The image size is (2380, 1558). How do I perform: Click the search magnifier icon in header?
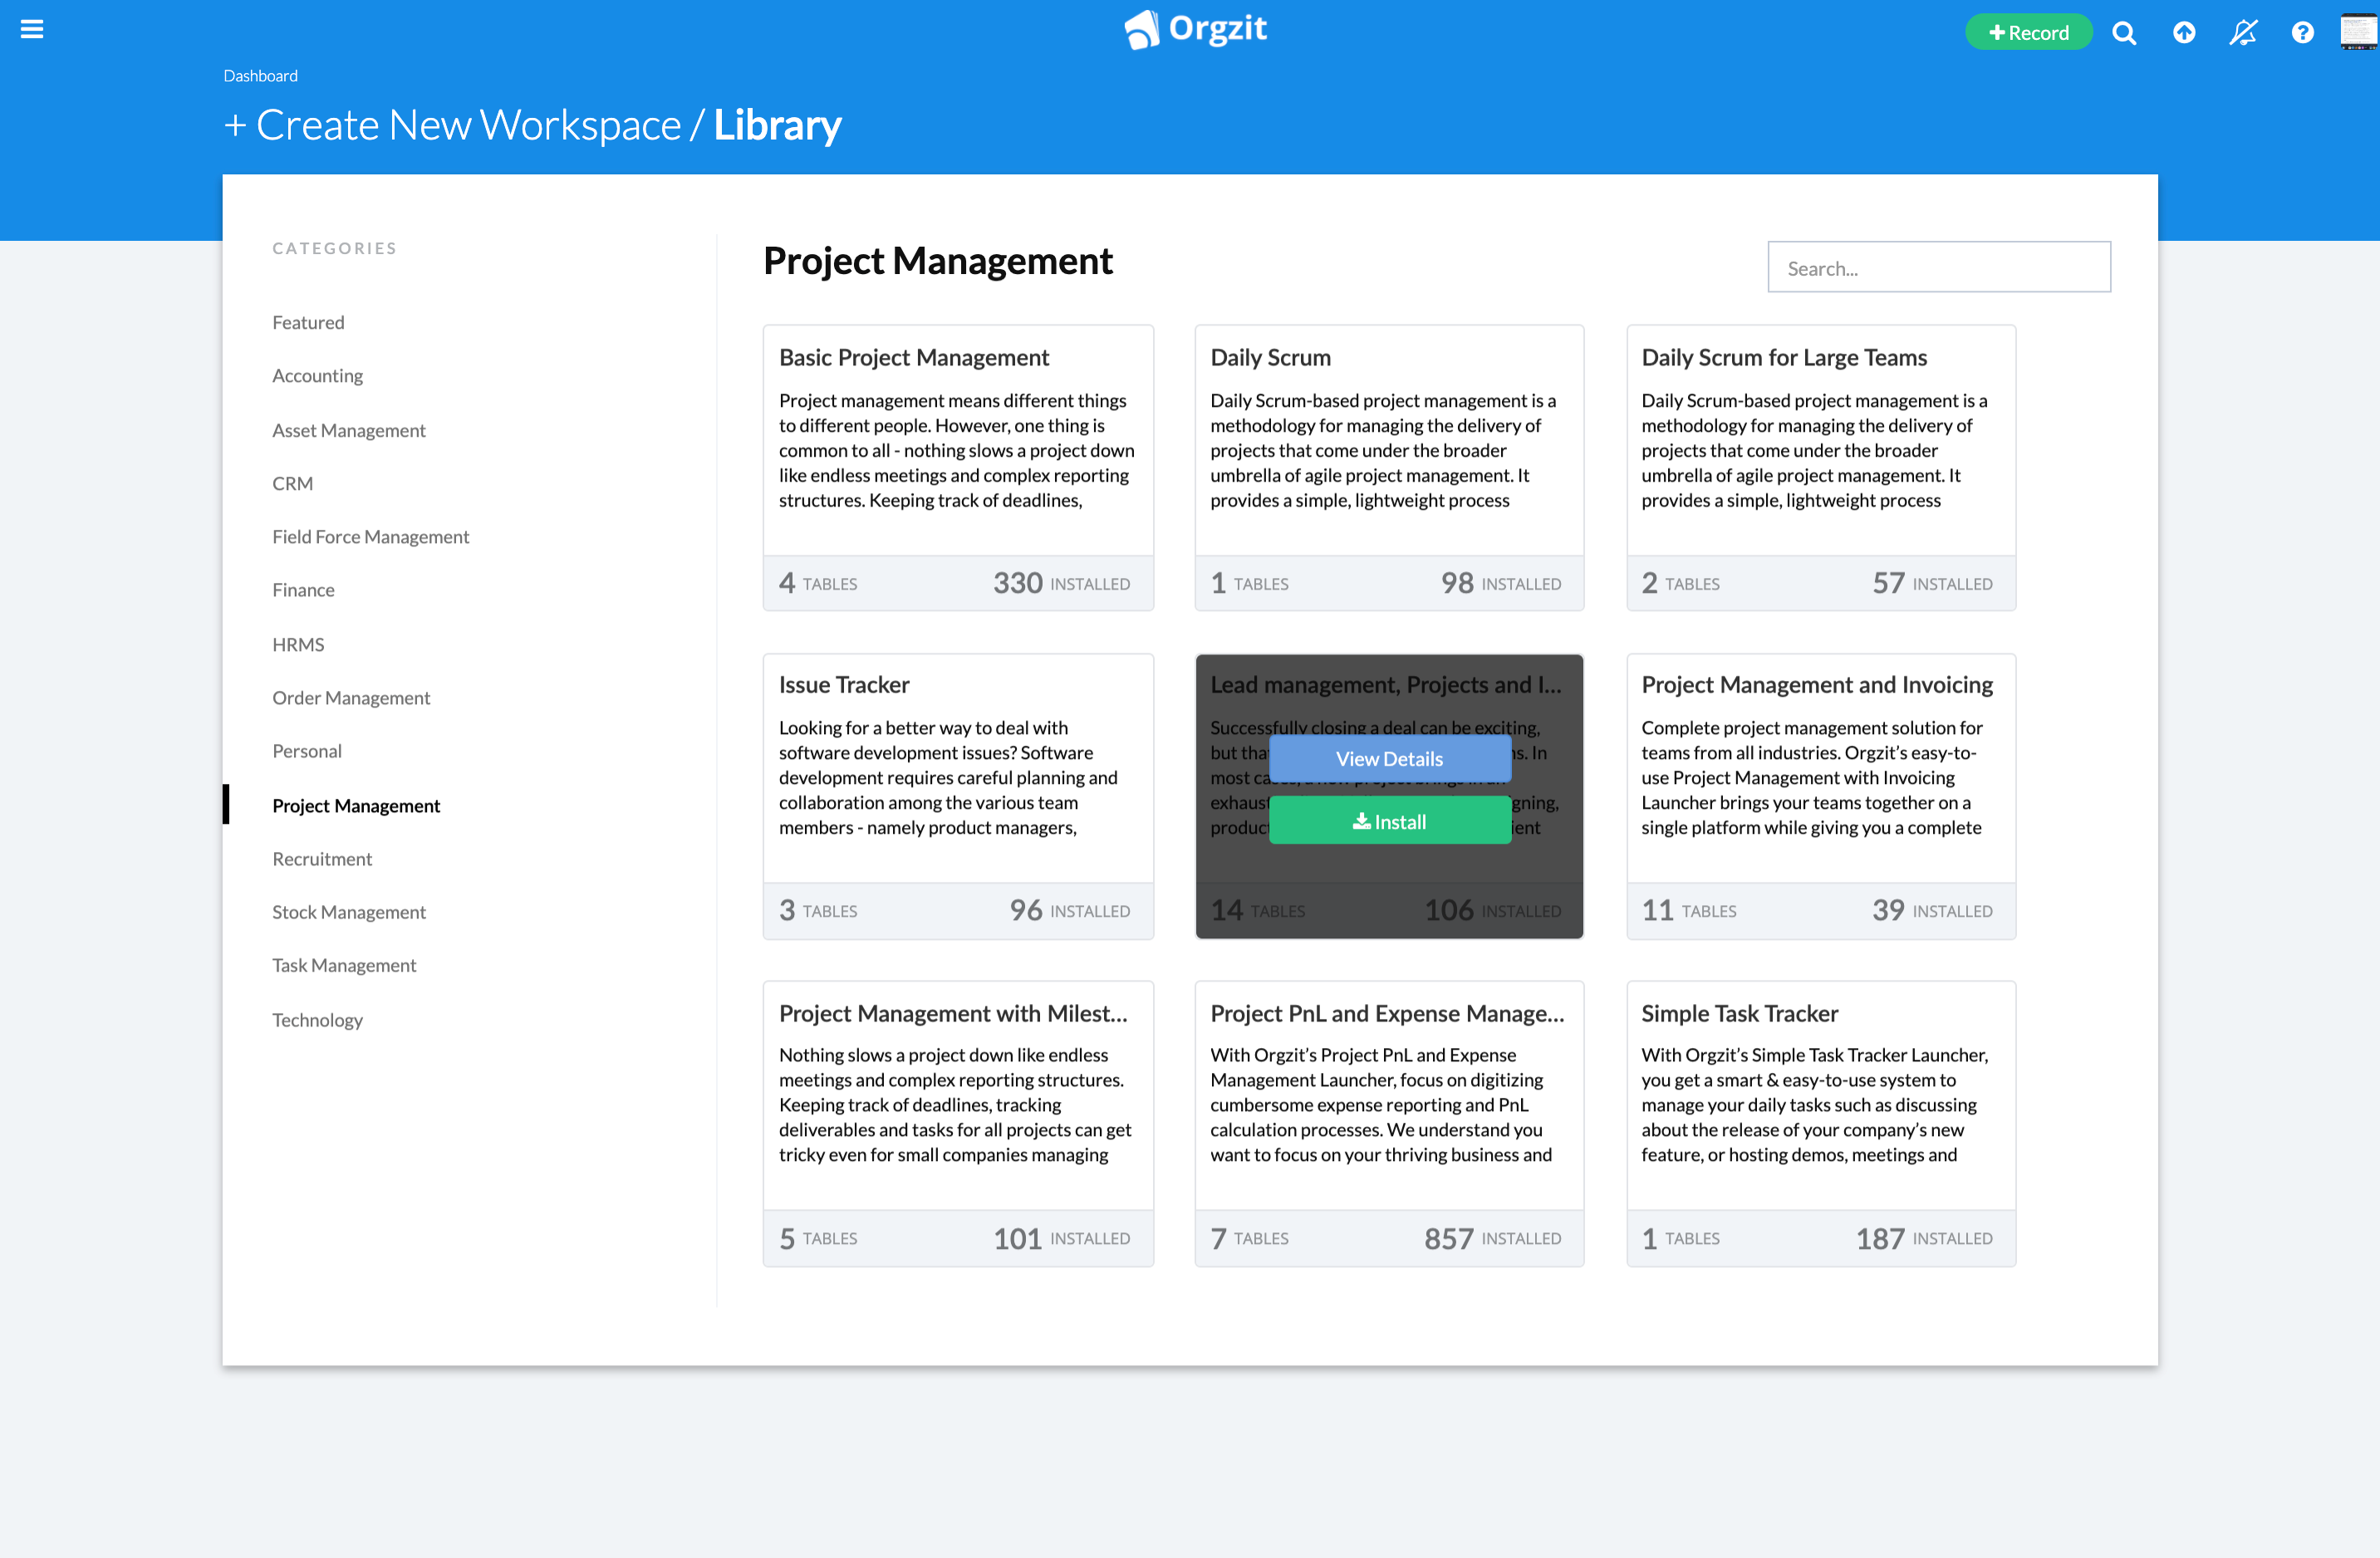click(2123, 34)
